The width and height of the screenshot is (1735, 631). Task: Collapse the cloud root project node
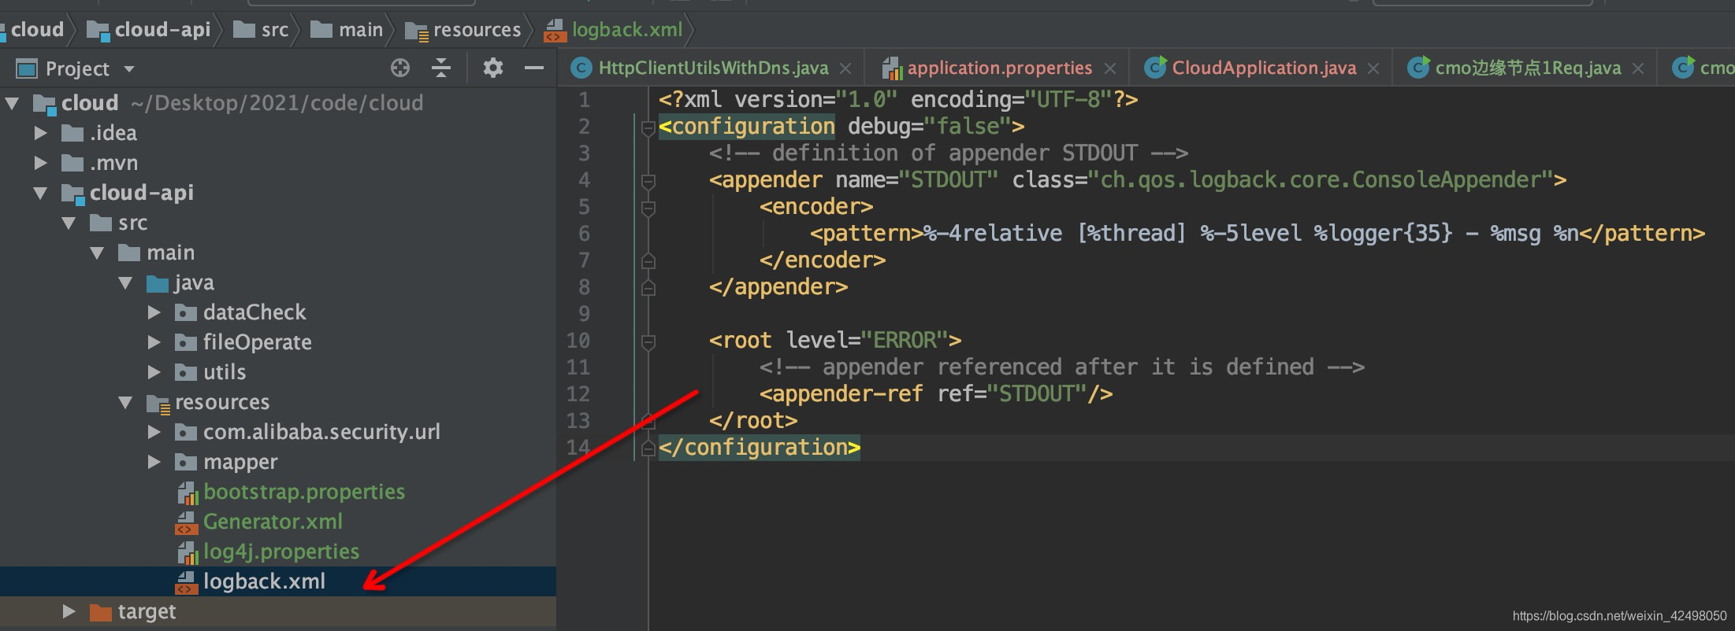tap(13, 103)
